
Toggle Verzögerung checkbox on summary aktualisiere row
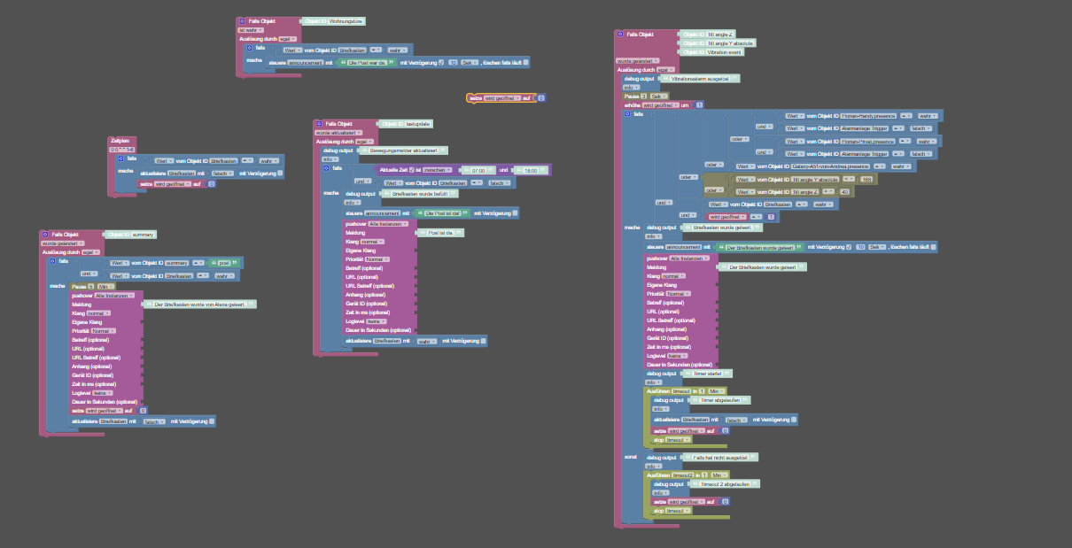[211, 421]
